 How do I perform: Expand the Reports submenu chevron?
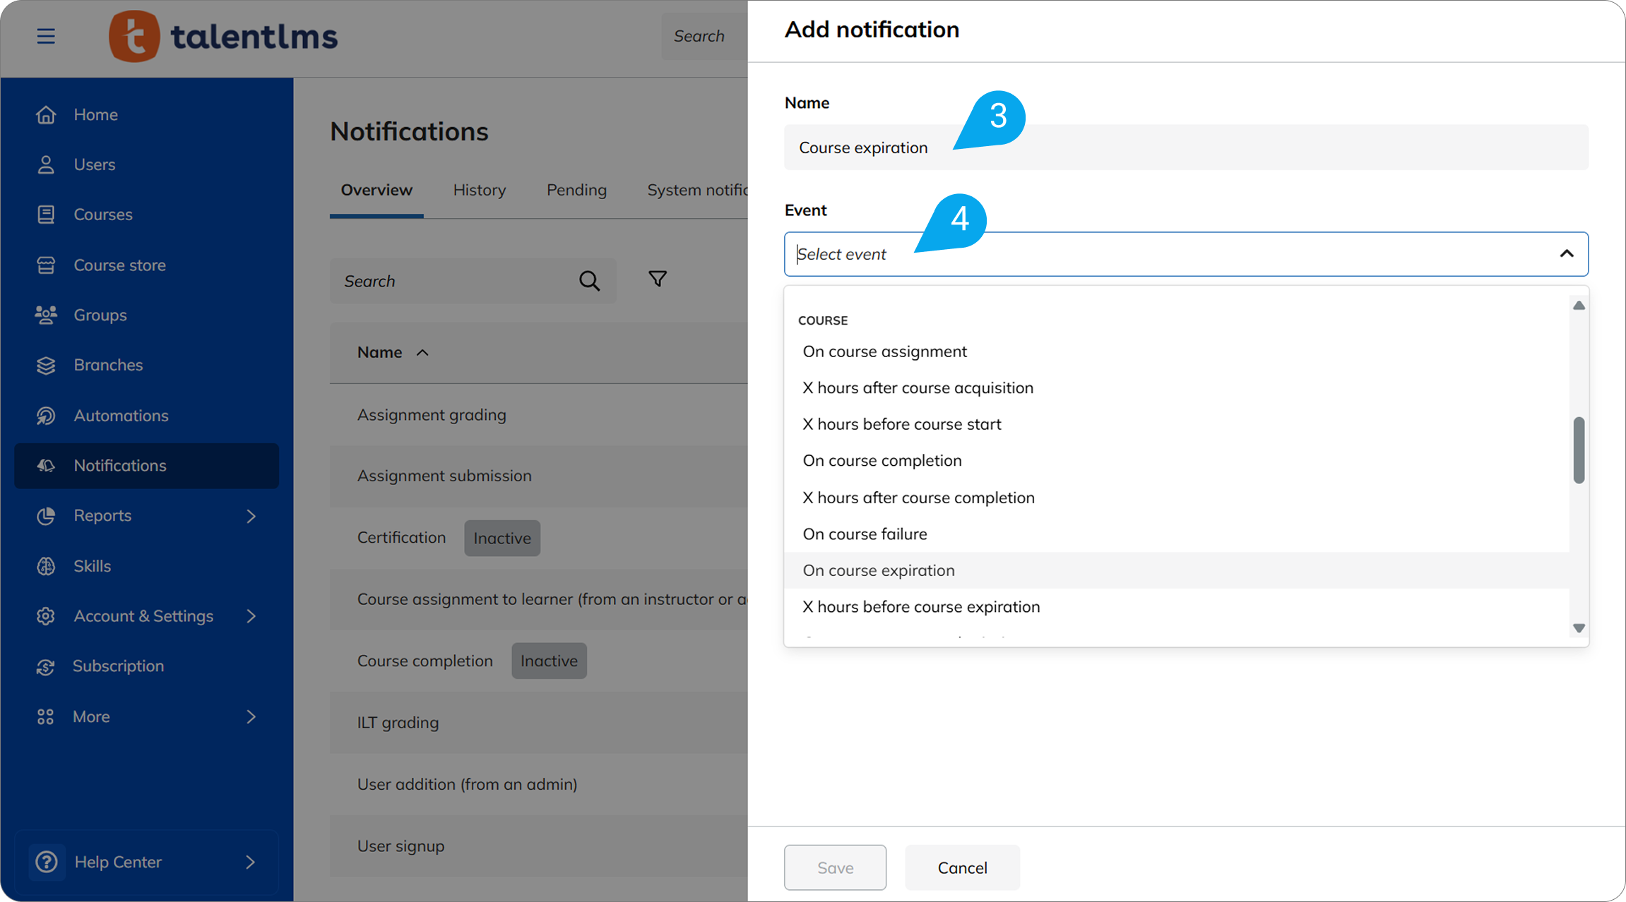tap(251, 516)
